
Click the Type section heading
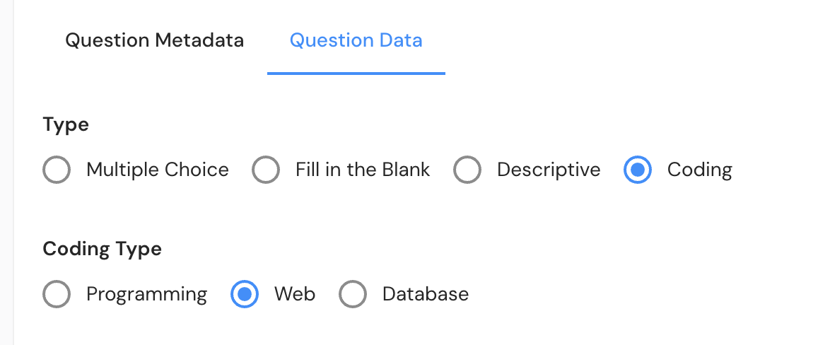(66, 125)
